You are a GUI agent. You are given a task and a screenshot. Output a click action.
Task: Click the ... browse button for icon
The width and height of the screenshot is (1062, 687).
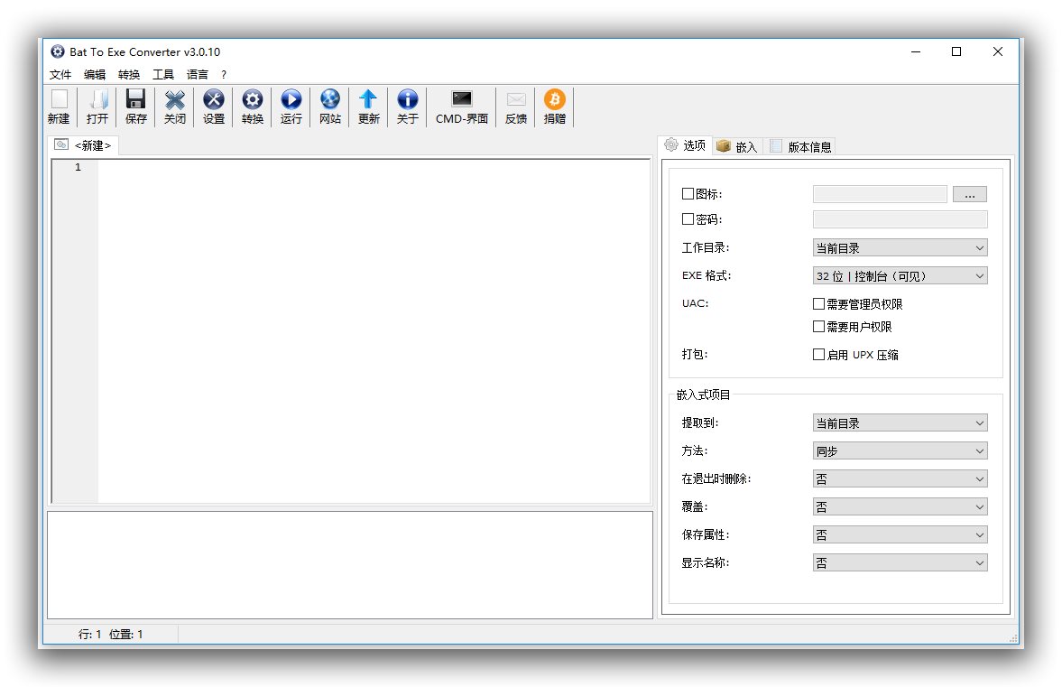(970, 194)
